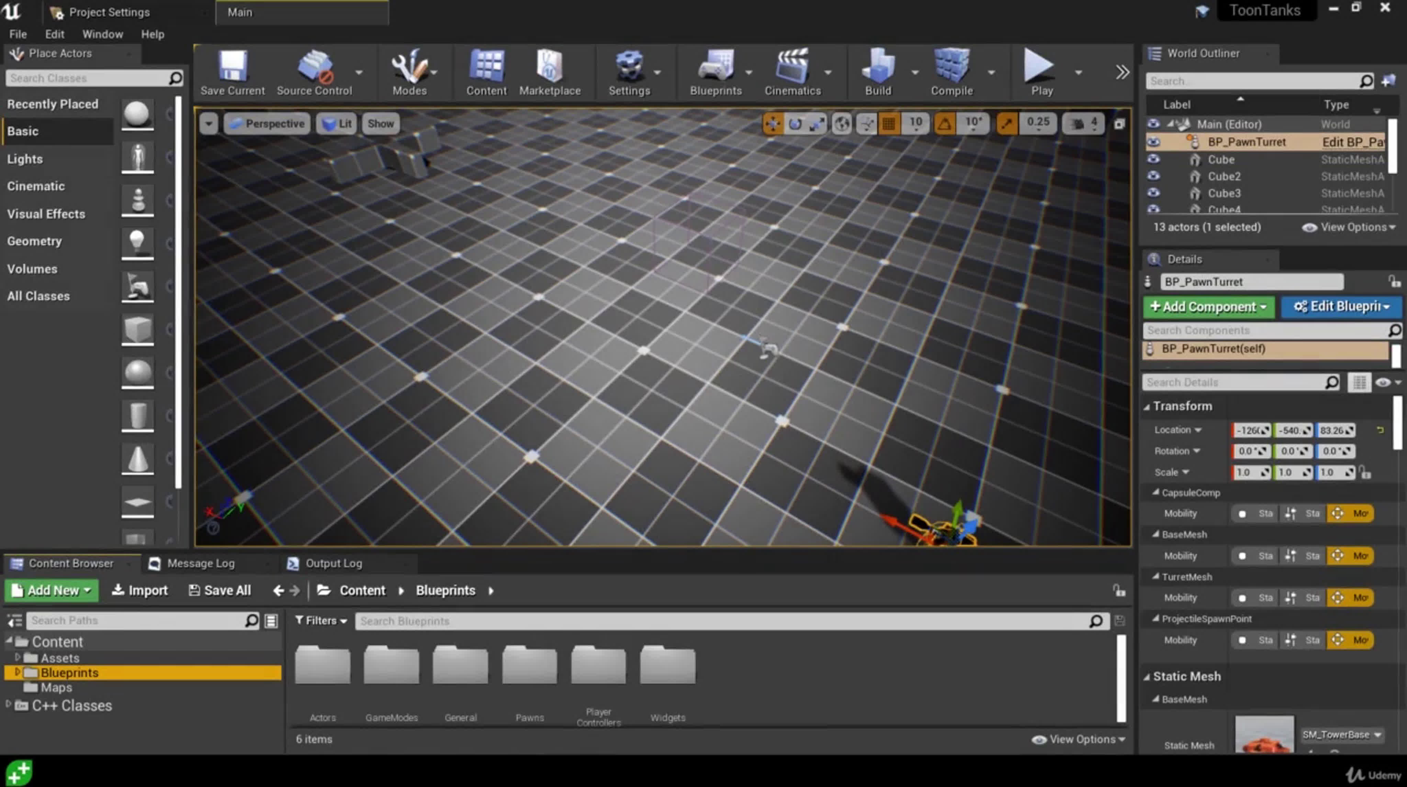
Task: Click the Import button in the Content Browser
Action: 140,591
